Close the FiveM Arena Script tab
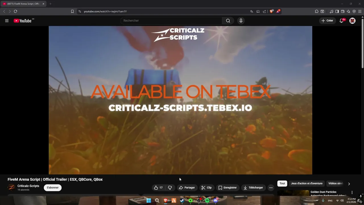This screenshot has height=205, width=364. tap(43, 4)
